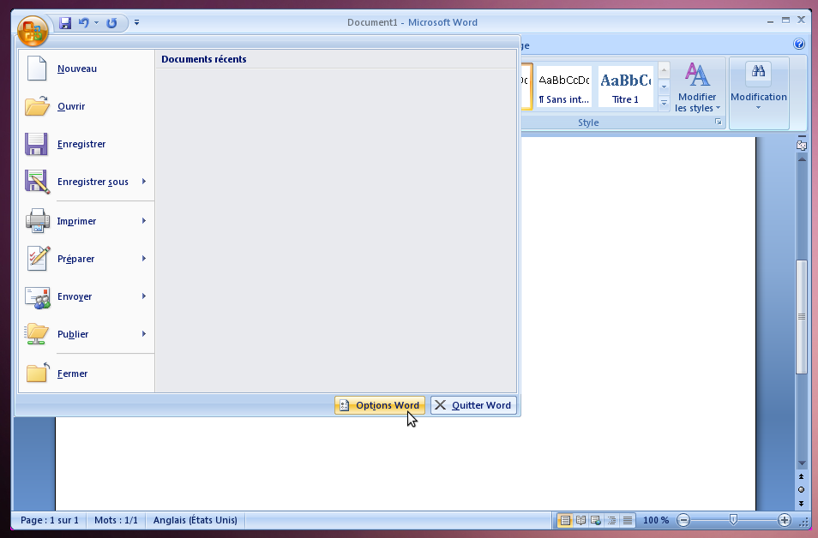818x538 pixels.
Task: Expand the Imprimer submenu arrow
Action: point(144,221)
